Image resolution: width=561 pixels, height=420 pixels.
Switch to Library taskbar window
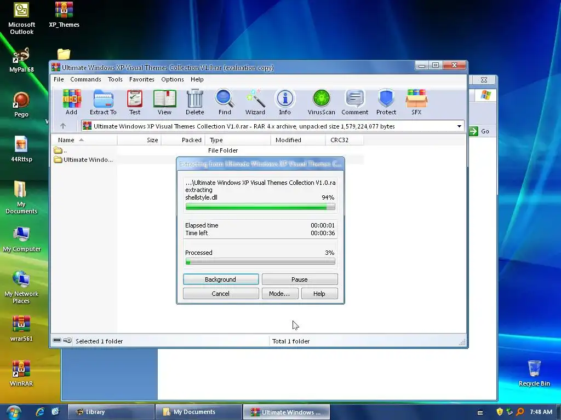111,412
